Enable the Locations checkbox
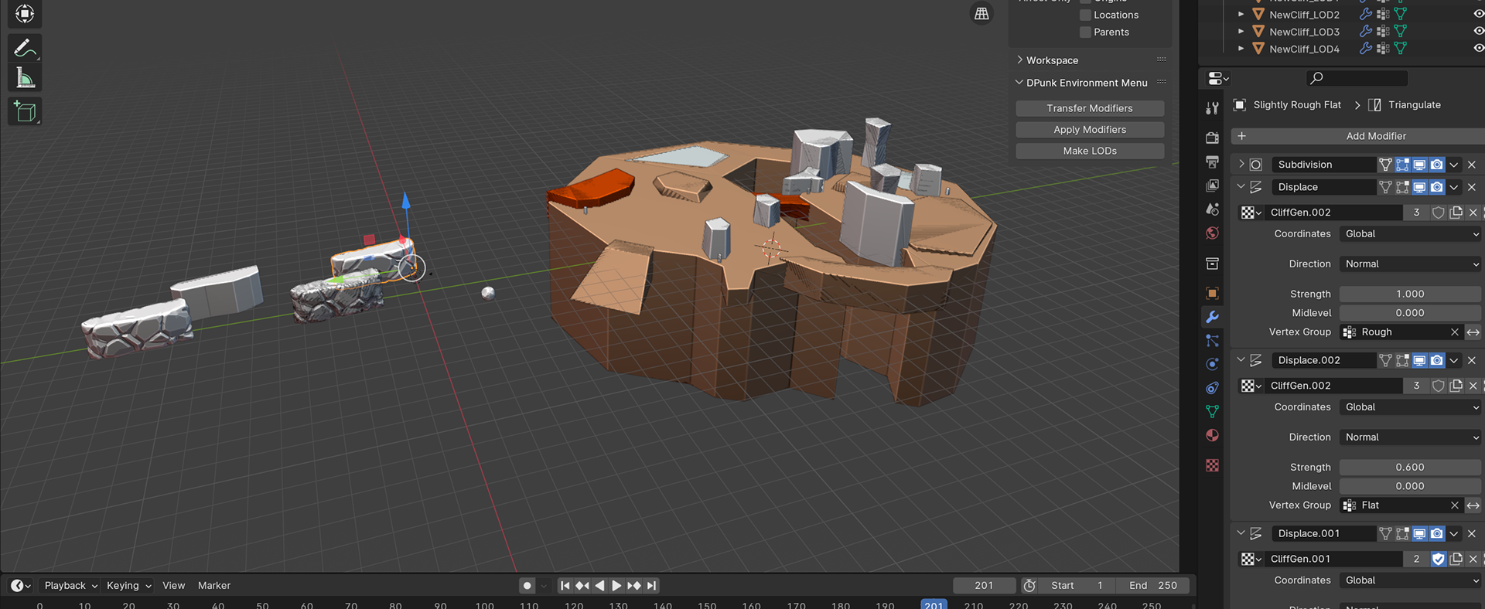Screen dimensions: 1485x609 [x=1086, y=15]
